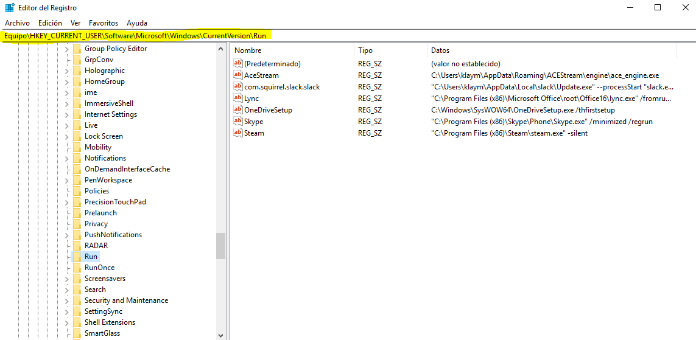Expand the Notifications key
Screen dimensions: 696x340
tap(66, 158)
